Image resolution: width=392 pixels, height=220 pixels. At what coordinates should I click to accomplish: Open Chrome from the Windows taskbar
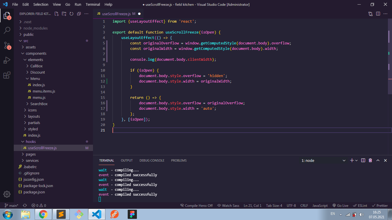pos(43,214)
